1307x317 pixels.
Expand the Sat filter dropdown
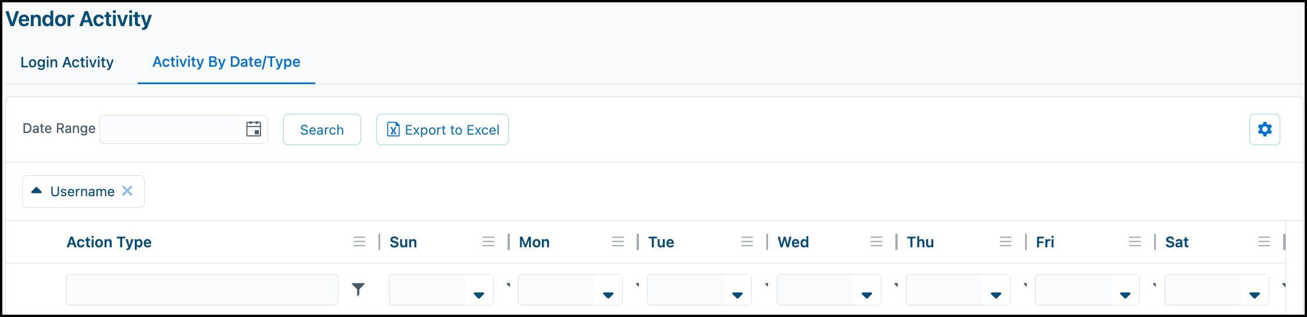point(1255,295)
